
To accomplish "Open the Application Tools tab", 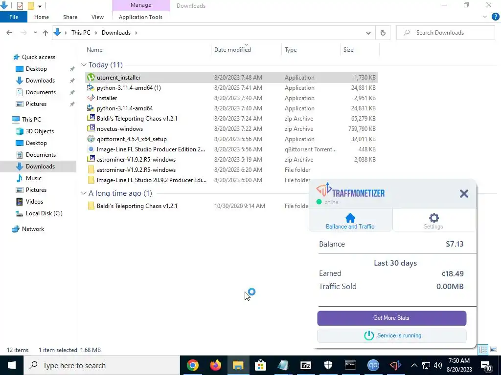I will point(140,17).
